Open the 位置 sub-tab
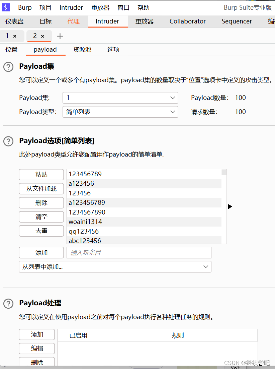Viewport: 275px width, 369px height. tap(11, 50)
